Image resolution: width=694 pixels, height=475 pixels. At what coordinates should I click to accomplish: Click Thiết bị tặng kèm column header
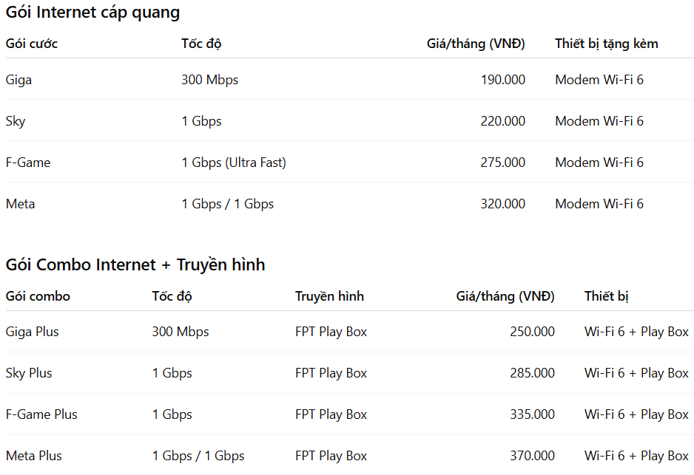click(607, 44)
